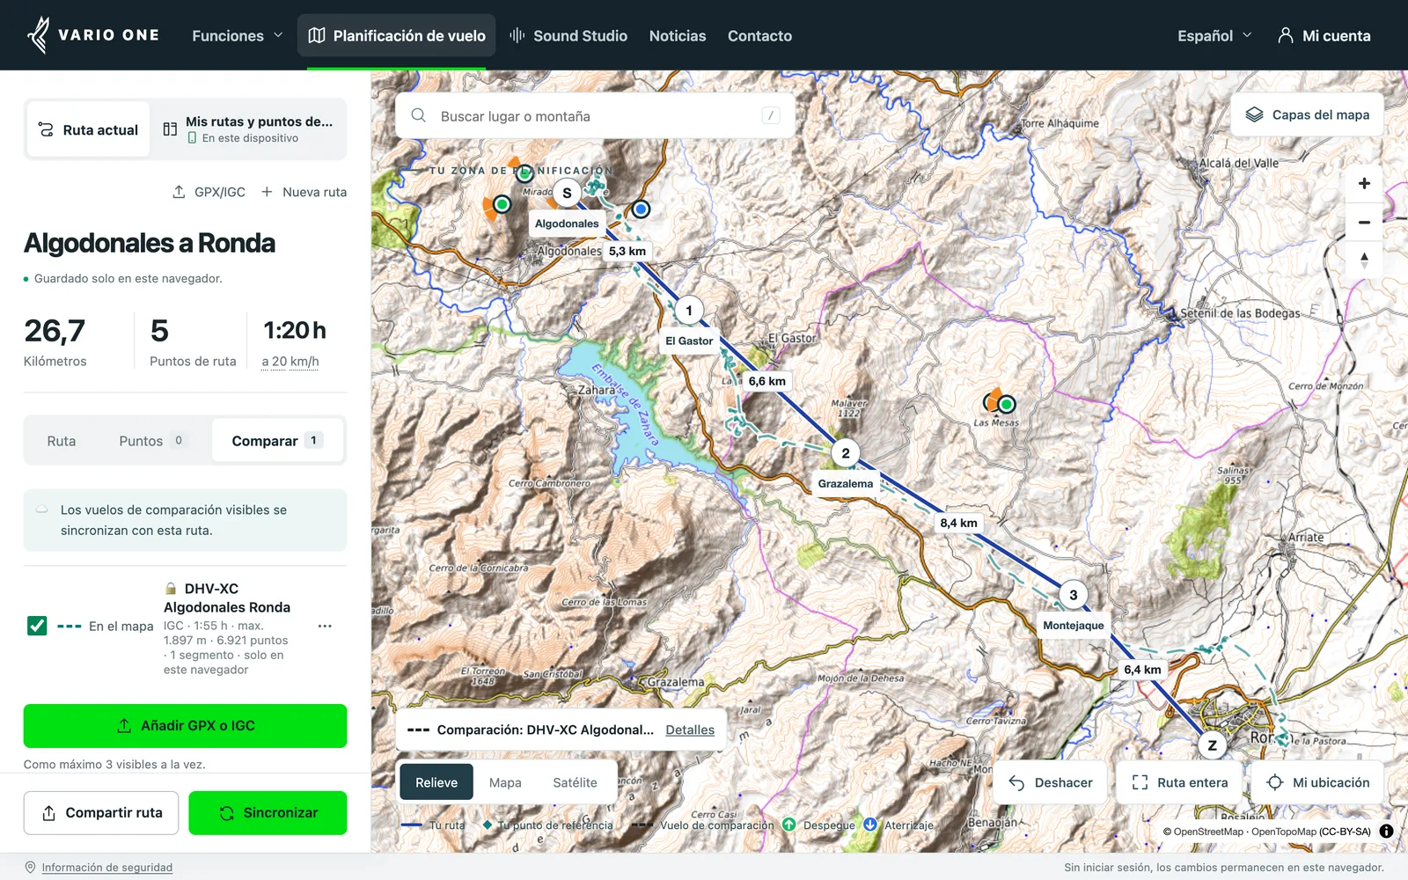The image size is (1408, 880).
Task: Click the Sincronizar button
Action: pos(268,813)
